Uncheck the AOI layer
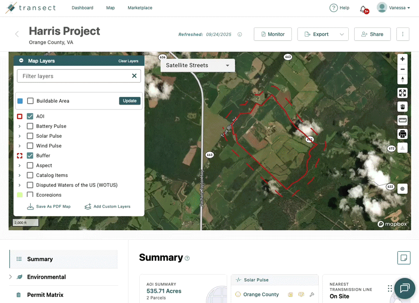The height and width of the screenshot is (303, 419). [x=30, y=116]
